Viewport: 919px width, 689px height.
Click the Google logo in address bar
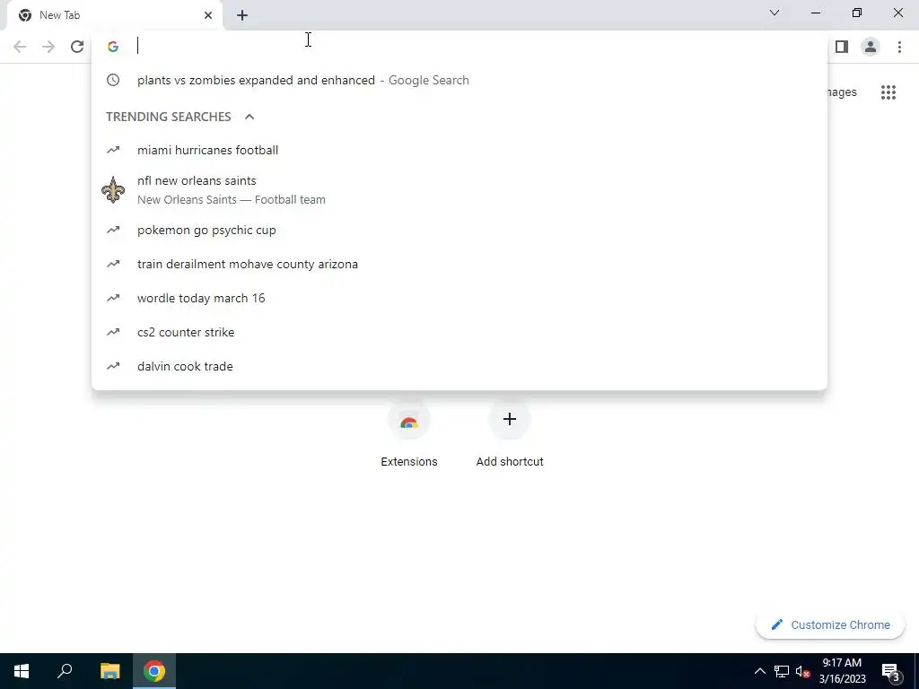tap(113, 47)
